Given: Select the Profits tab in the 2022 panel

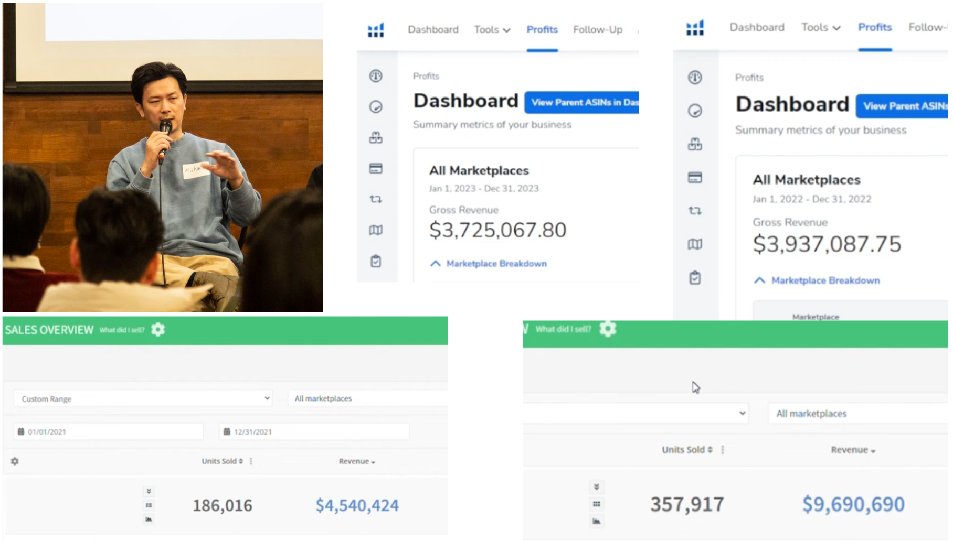Looking at the screenshot, I should [875, 27].
